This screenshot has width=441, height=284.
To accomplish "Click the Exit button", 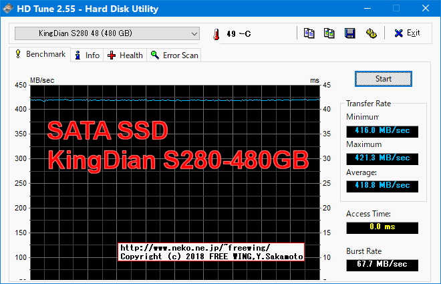I will pos(407,33).
